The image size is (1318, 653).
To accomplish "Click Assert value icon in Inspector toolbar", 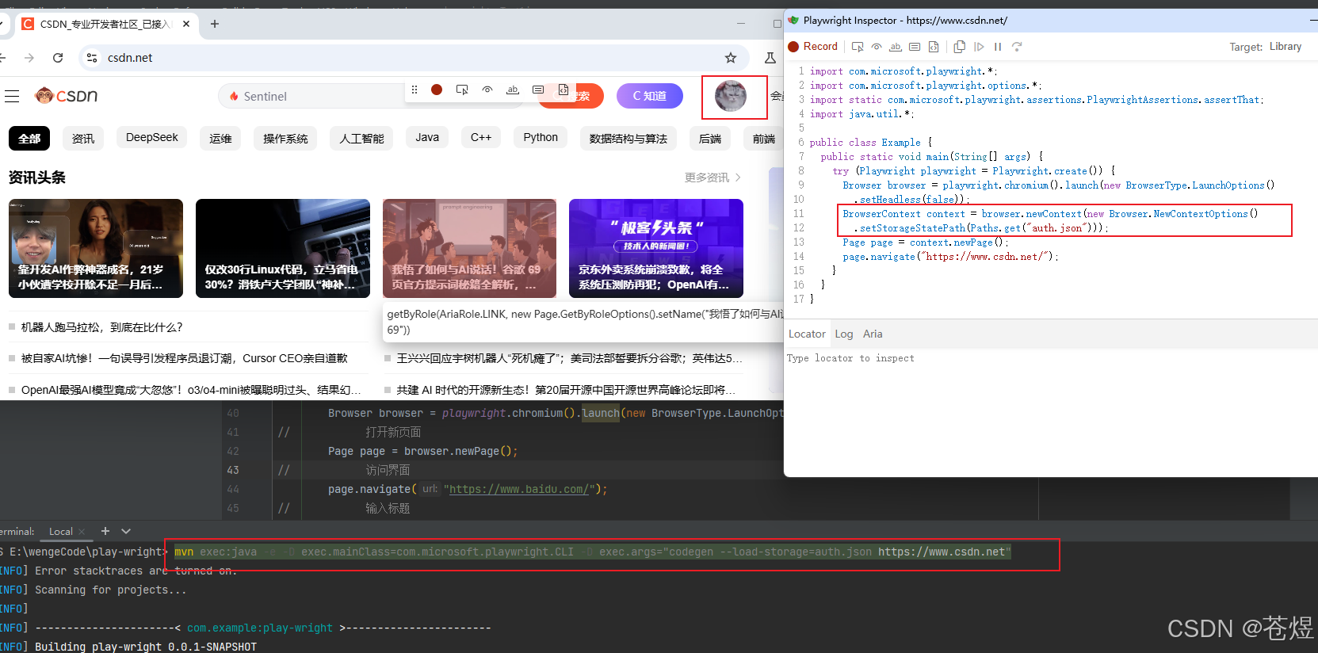I will [x=915, y=47].
